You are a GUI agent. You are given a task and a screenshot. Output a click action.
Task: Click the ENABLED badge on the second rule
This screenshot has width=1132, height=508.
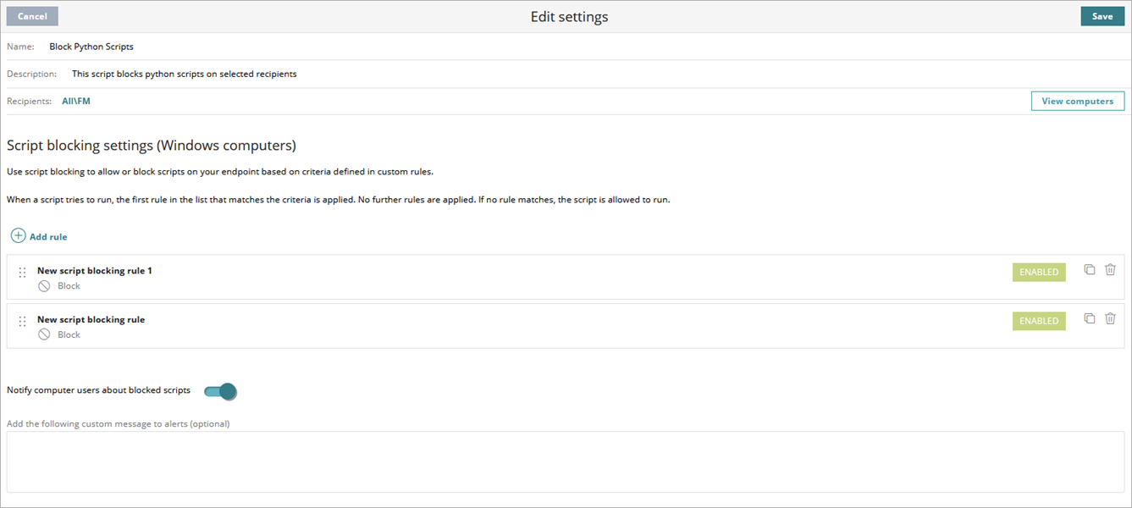click(x=1038, y=320)
